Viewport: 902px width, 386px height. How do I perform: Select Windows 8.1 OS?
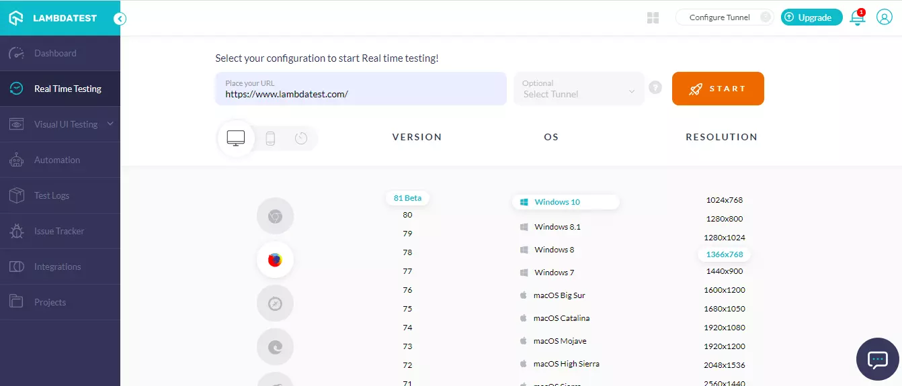pos(550,227)
